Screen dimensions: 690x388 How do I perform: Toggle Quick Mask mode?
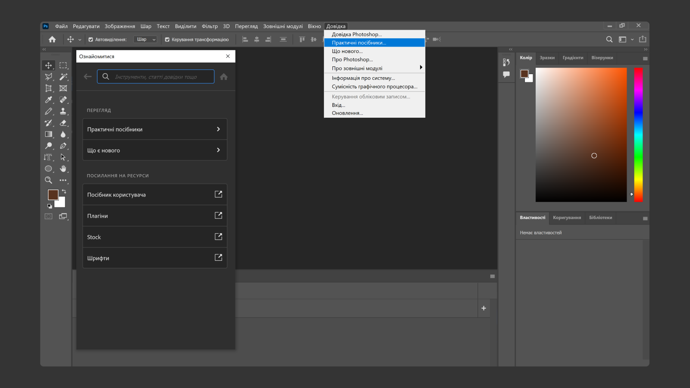click(48, 216)
